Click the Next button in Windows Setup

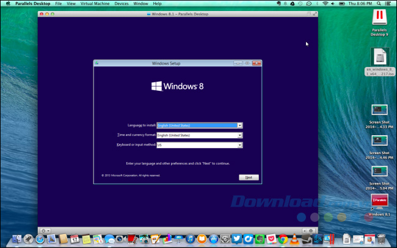(249, 177)
